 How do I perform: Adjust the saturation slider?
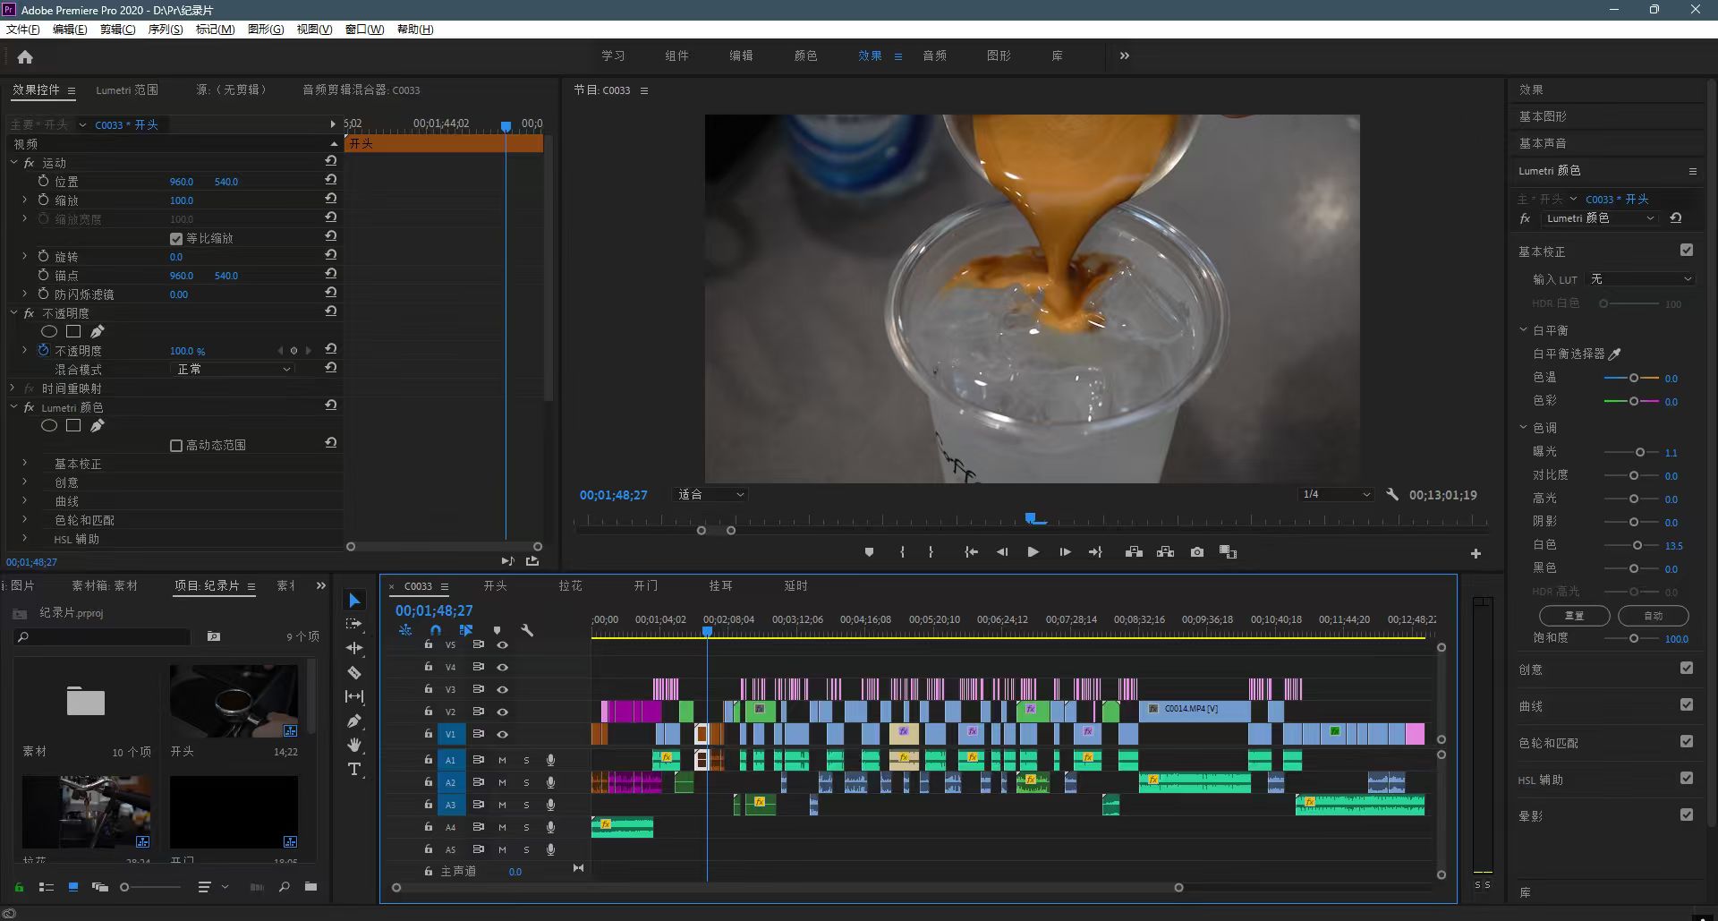click(1634, 638)
